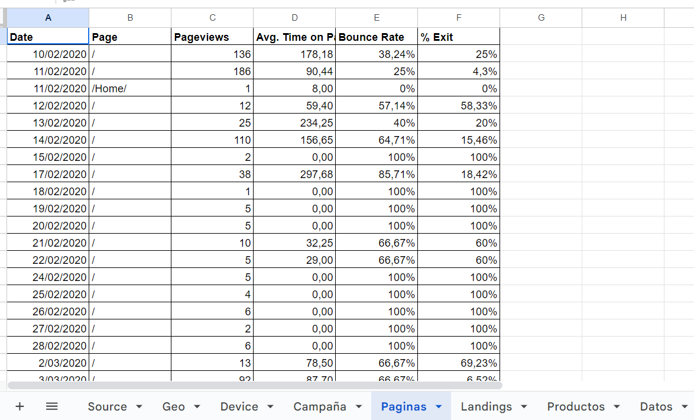Click the date cell 28/02/2020

click(x=48, y=345)
